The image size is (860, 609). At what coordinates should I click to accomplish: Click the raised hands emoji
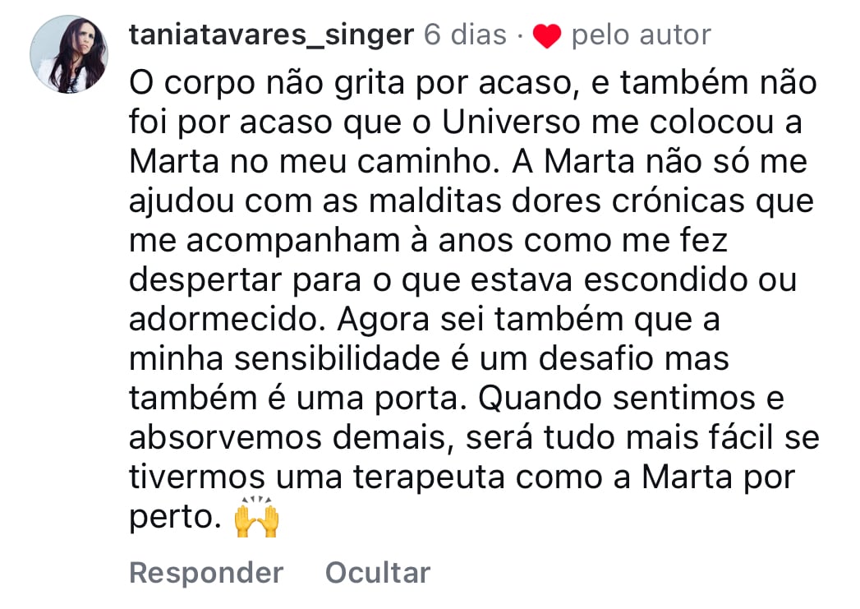tap(257, 519)
